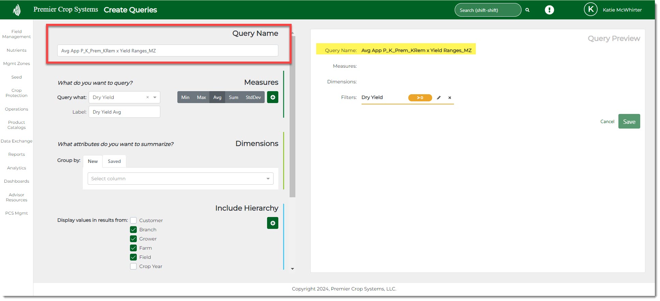The width and height of the screenshot is (660, 301).
Task: Check the Crop Year checkbox
Action: click(133, 266)
